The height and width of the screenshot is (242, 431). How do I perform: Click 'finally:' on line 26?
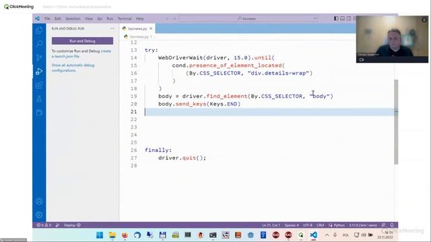tap(158, 150)
